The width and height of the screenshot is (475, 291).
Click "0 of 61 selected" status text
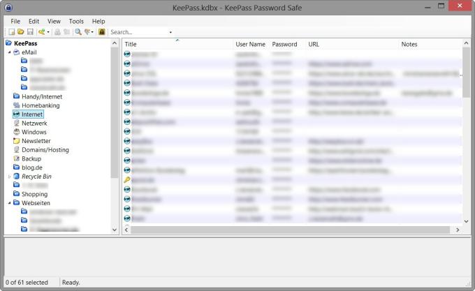[x=27, y=282]
